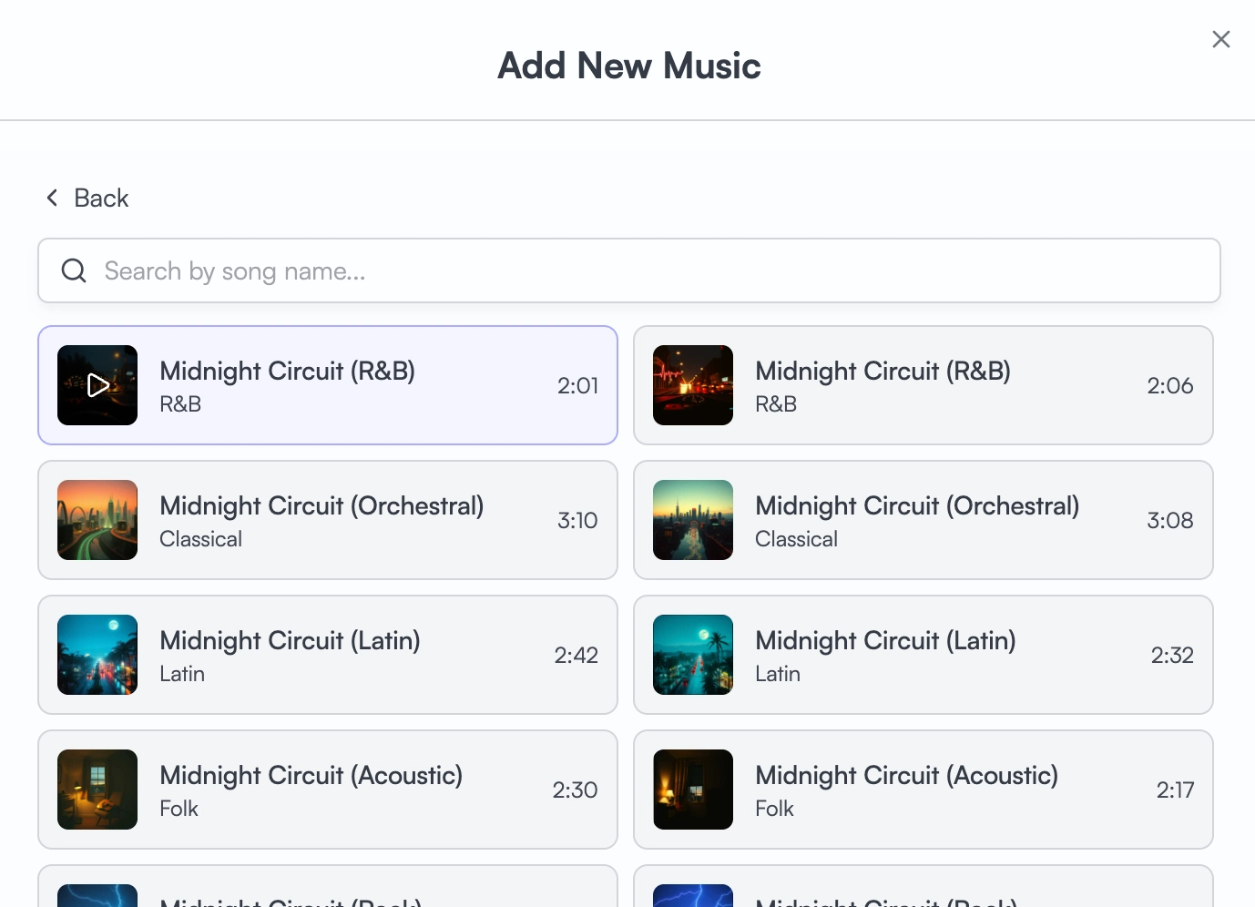Click the moonlit palm artwork of the 2:32 Latin track

pyautogui.click(x=692, y=655)
